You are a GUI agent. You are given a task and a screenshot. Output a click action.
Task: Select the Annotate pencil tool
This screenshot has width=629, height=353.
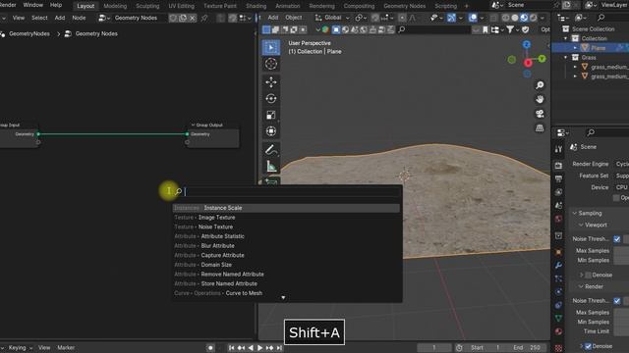point(271,150)
